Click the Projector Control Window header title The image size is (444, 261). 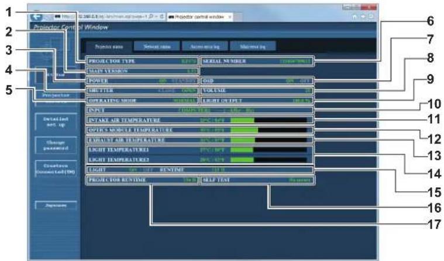tap(71, 28)
